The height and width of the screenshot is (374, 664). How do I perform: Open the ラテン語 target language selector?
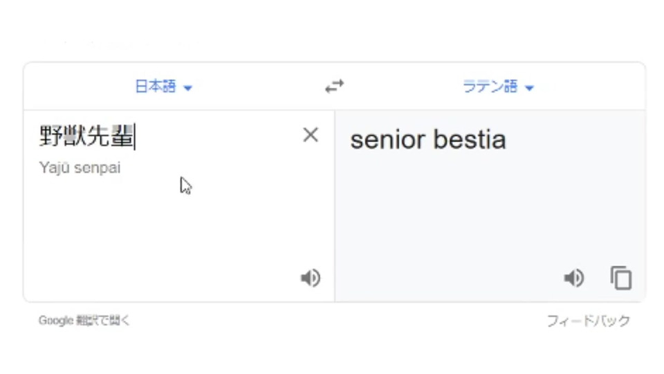point(490,87)
